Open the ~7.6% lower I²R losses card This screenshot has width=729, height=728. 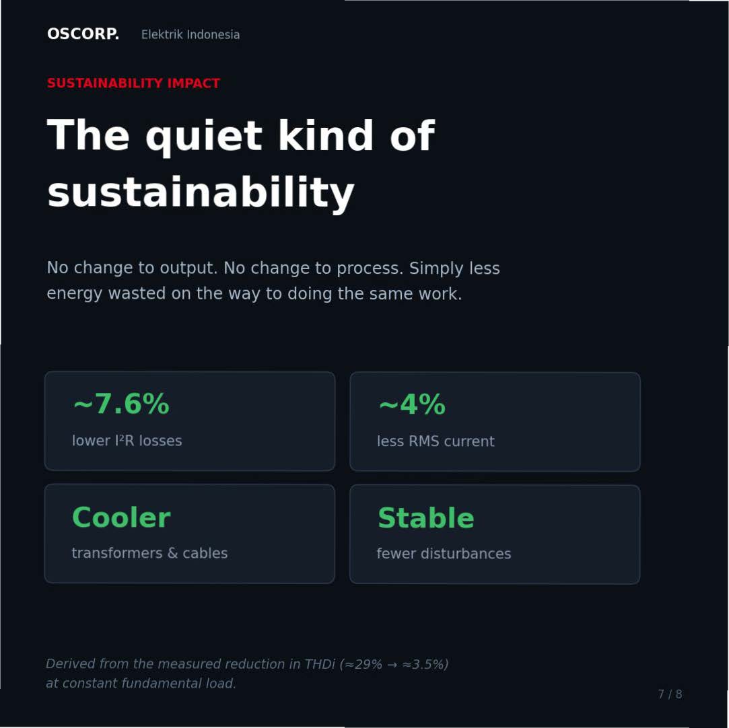[190, 421]
